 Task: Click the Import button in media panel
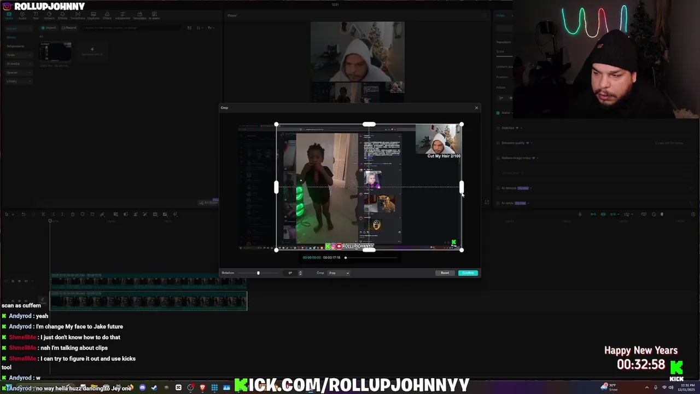(x=49, y=28)
